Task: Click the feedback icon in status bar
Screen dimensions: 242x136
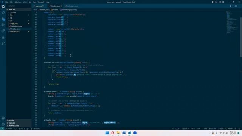Action: click(x=236, y=128)
